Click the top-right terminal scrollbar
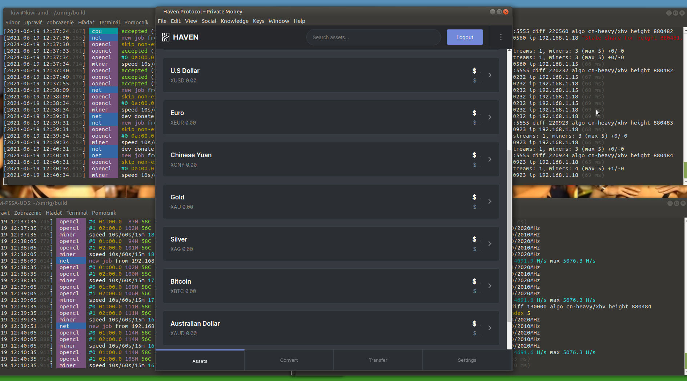687x381 pixels. point(685,170)
